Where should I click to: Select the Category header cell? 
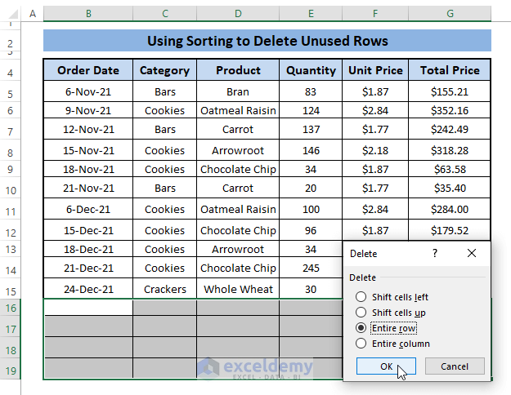[x=164, y=70]
